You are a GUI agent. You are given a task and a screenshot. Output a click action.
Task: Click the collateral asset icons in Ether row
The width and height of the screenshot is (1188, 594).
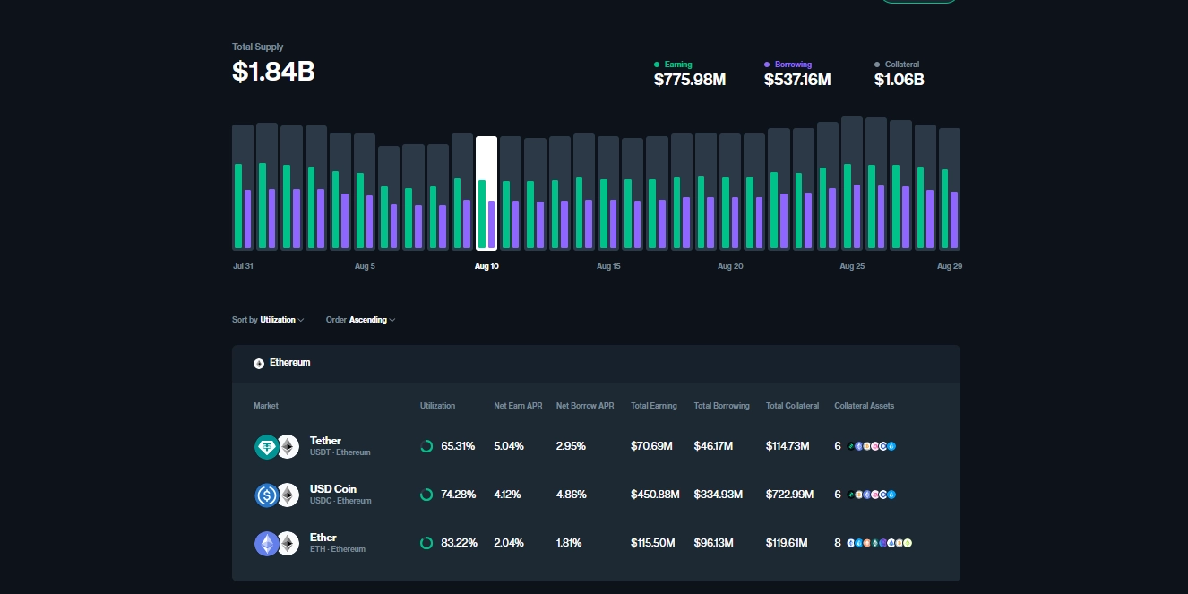point(880,543)
